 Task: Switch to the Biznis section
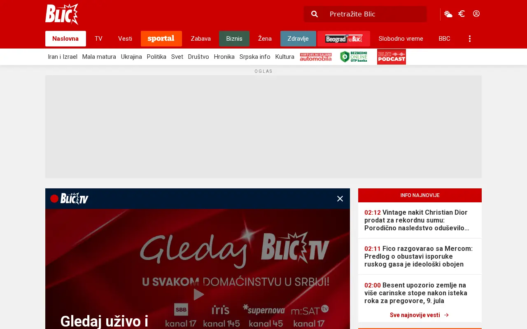[234, 39]
